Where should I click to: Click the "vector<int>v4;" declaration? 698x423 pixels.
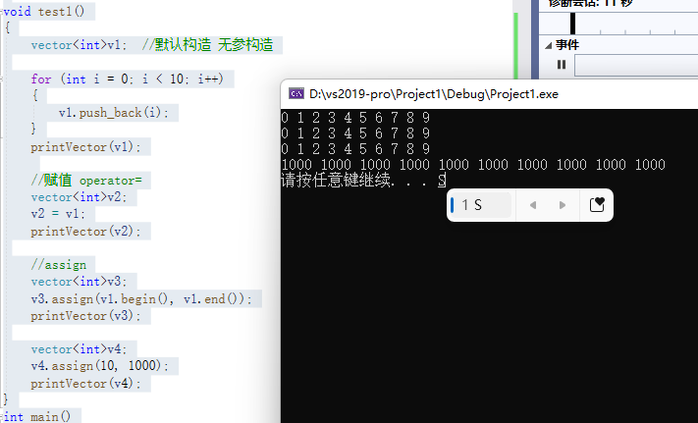(x=80, y=349)
